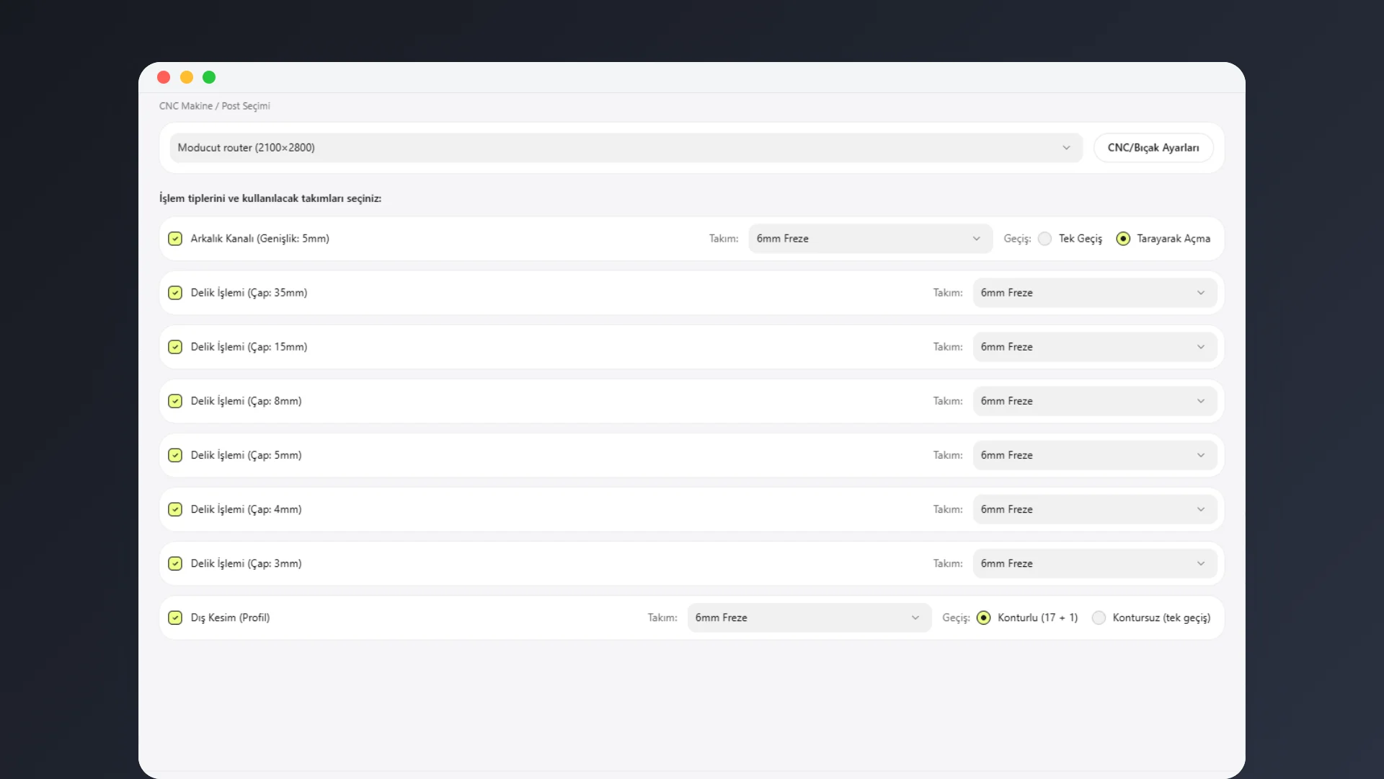The height and width of the screenshot is (779, 1384).
Task: Click the Arkalık Kanalı (Genişlik: 5mm) label
Action: [x=260, y=239]
